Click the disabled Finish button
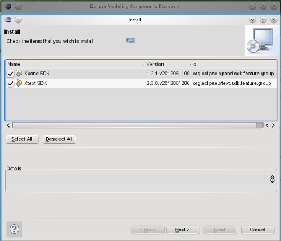 (220, 230)
